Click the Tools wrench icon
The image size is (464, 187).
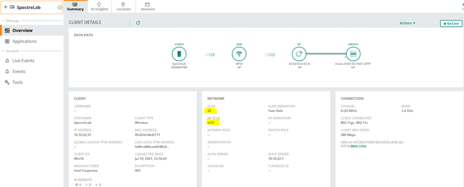click(7, 82)
